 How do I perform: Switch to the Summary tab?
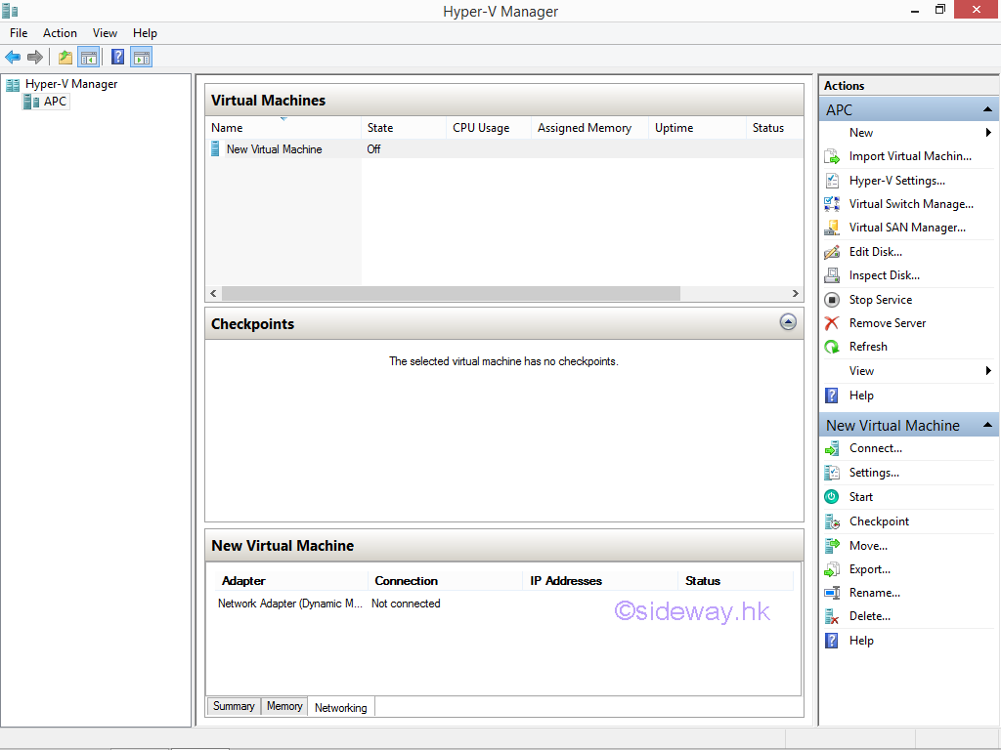click(234, 706)
